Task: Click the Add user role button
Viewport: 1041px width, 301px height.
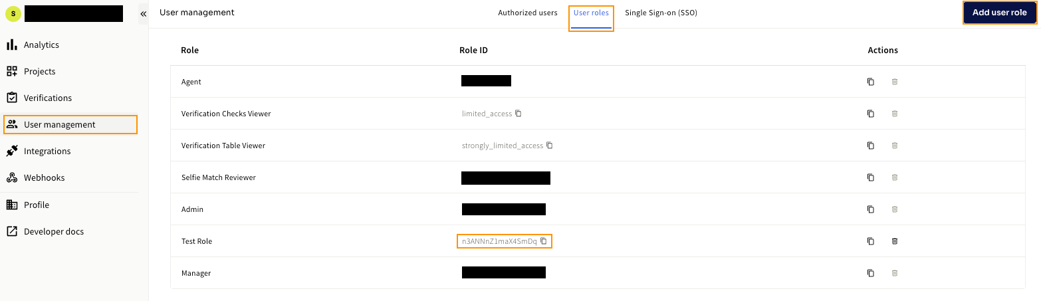Action: coord(999,13)
